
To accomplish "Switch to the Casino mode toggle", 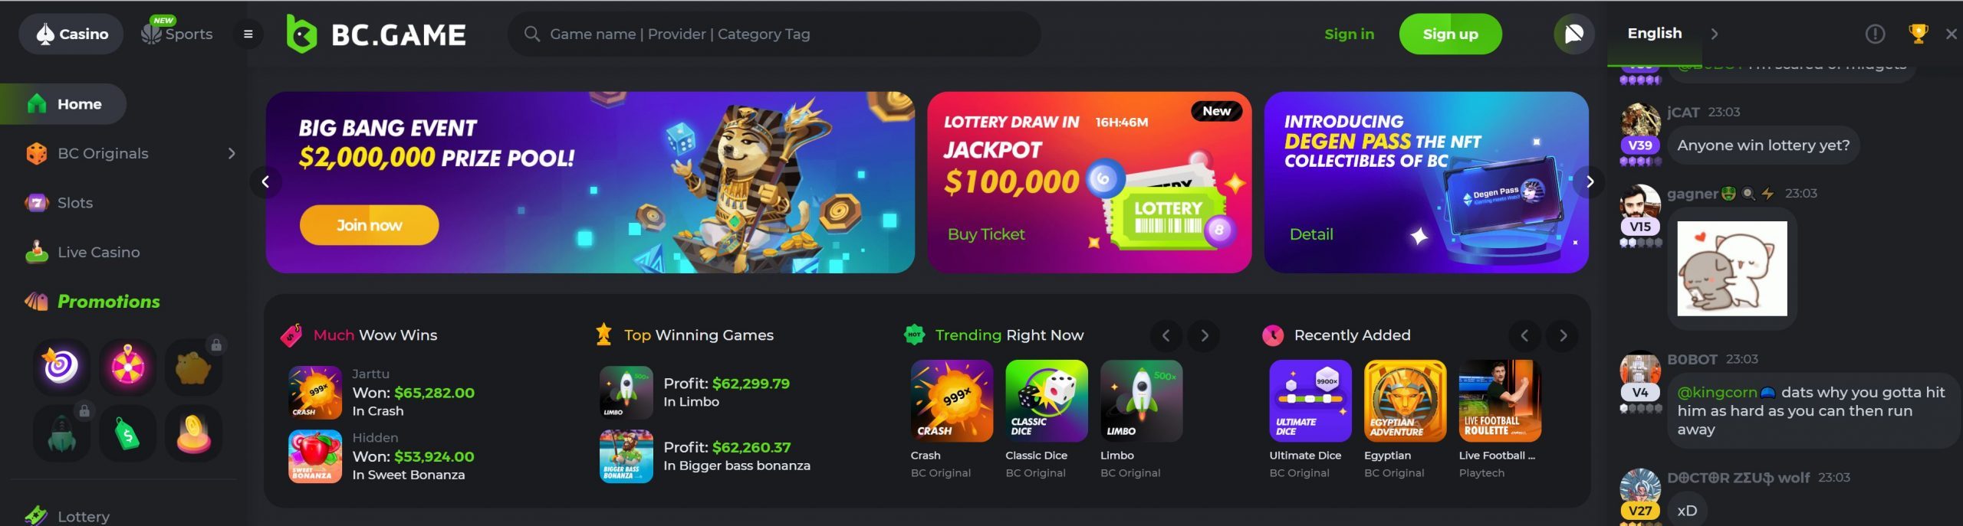I will click(x=71, y=34).
